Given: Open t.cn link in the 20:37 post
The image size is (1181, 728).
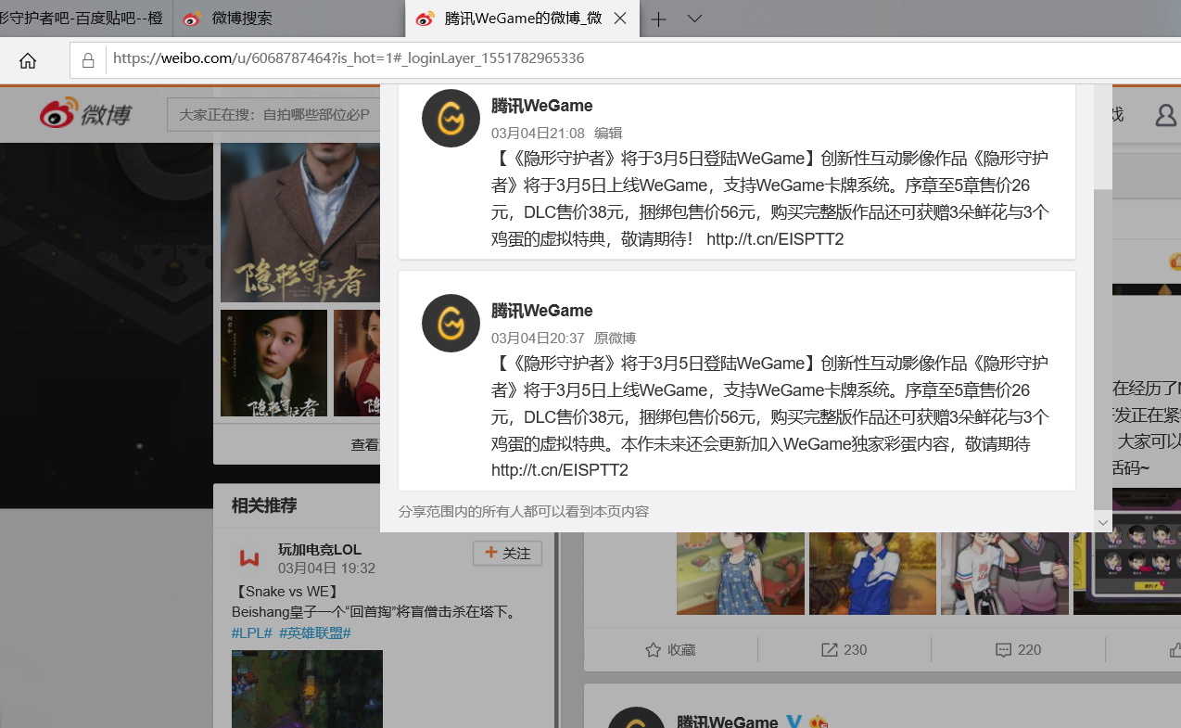Looking at the screenshot, I should [560, 470].
